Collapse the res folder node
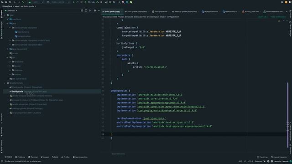The image size is (292, 164). click(x=7, y=57)
